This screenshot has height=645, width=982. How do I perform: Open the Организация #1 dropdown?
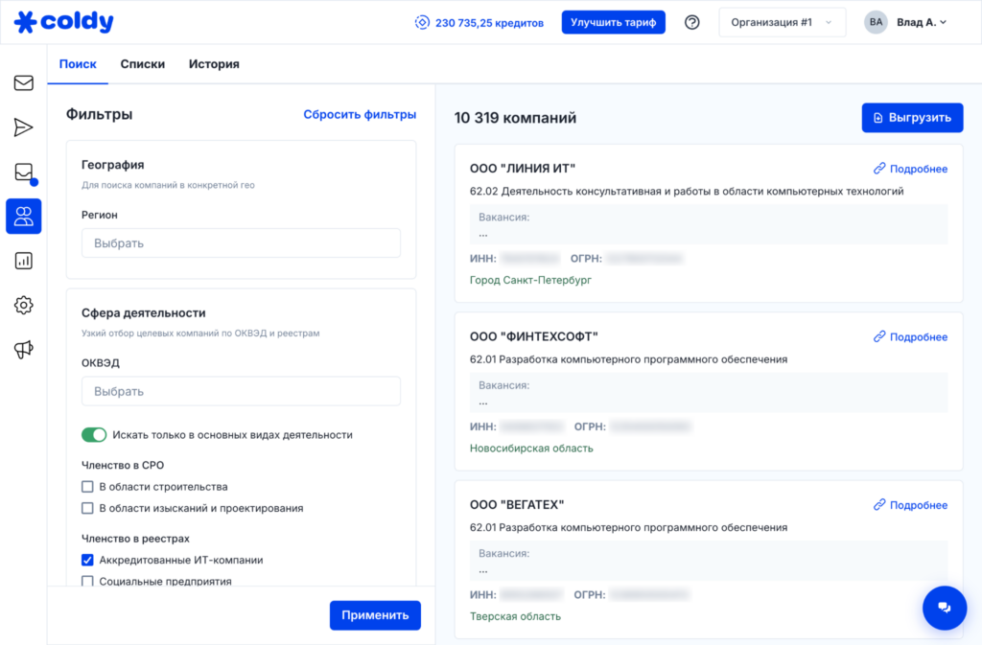[783, 22]
